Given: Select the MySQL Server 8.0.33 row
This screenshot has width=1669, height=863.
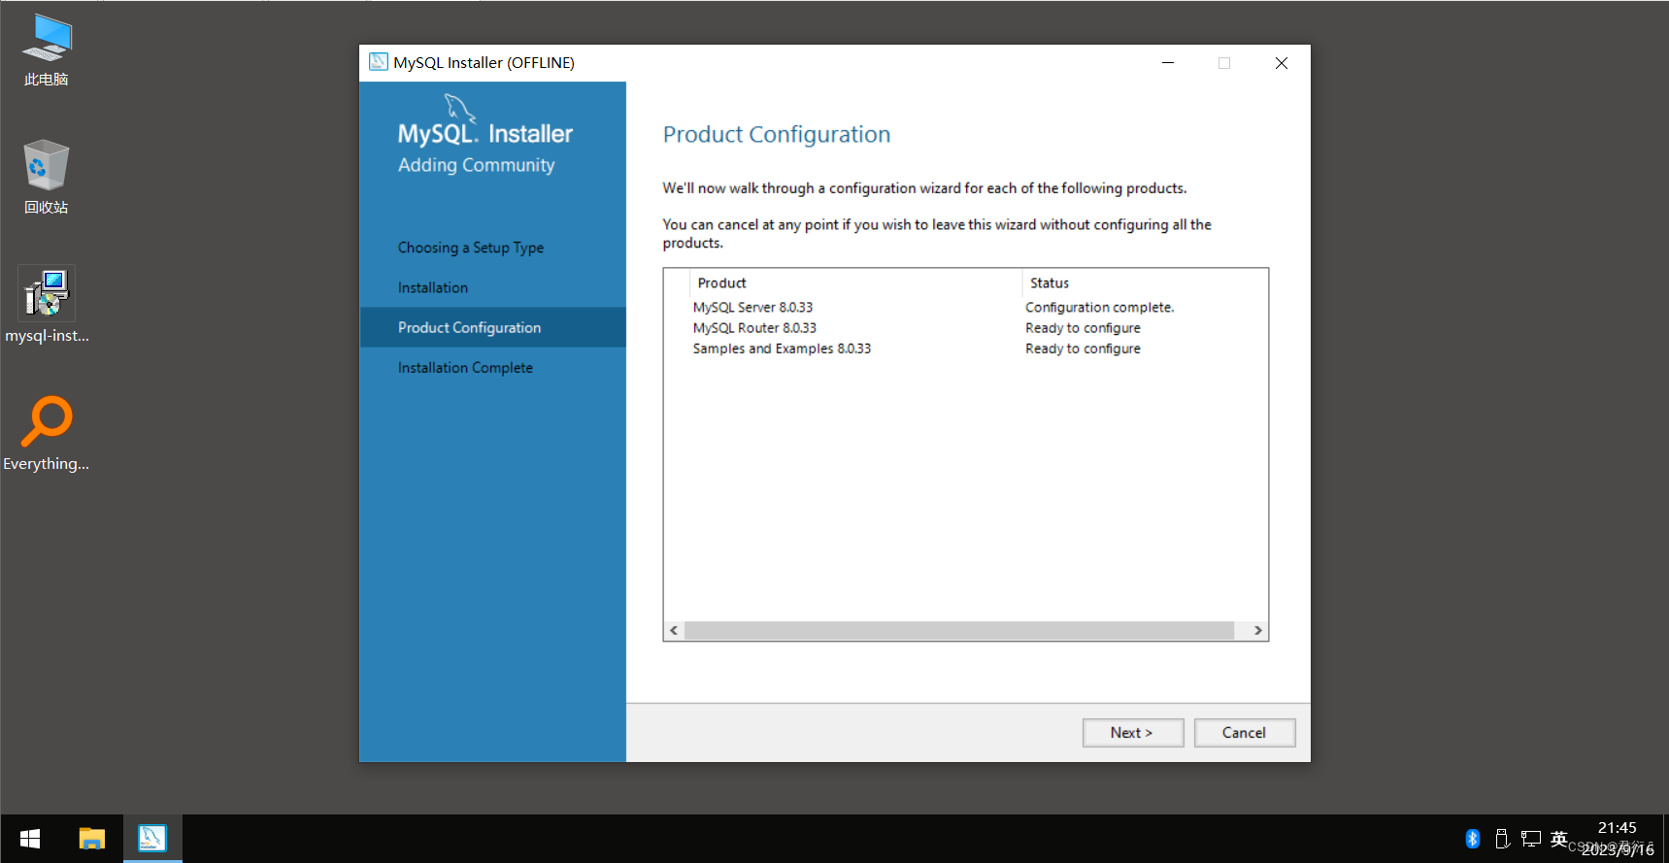Looking at the screenshot, I should tap(965, 308).
